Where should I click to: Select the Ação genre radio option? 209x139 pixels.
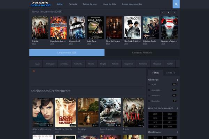(x=149, y=84)
